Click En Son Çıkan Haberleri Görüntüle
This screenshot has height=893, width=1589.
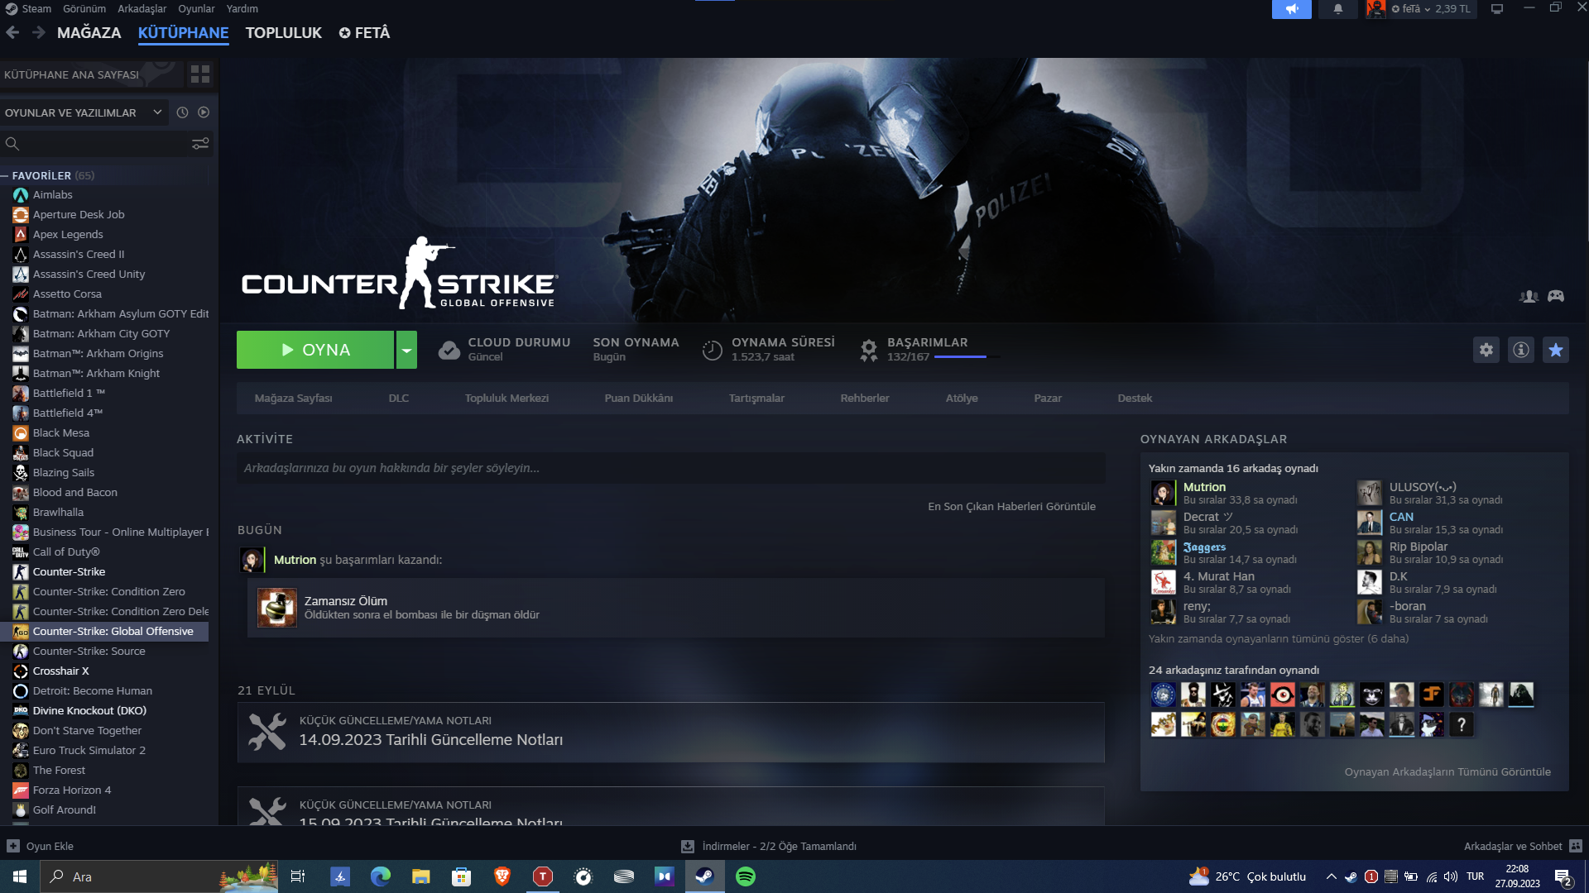pyautogui.click(x=1011, y=507)
